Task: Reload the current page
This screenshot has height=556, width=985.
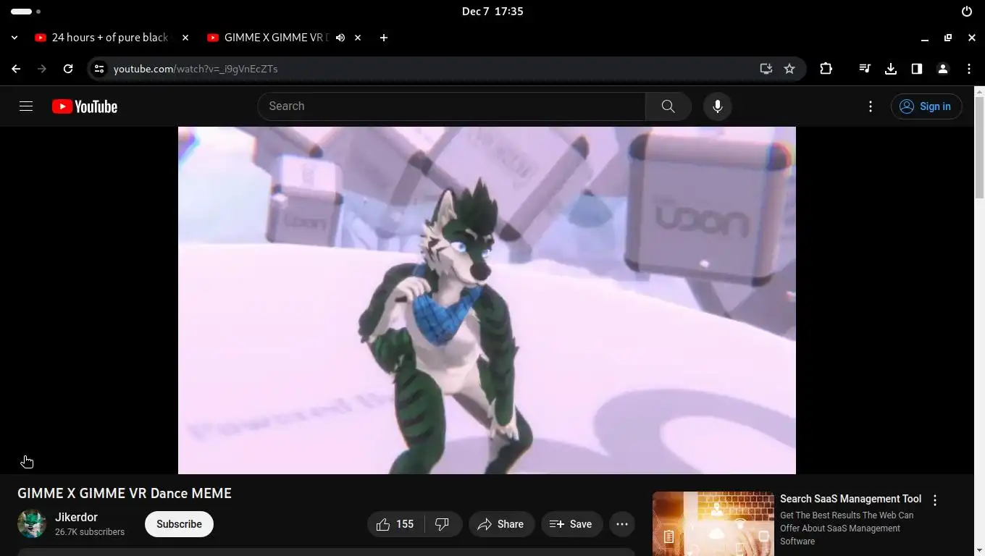Action: pos(68,69)
